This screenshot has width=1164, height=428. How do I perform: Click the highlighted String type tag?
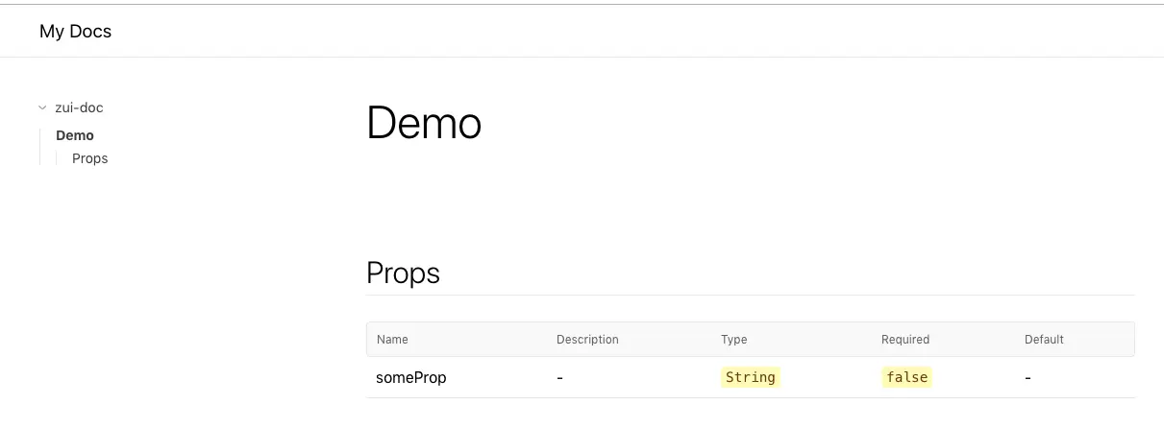751,377
